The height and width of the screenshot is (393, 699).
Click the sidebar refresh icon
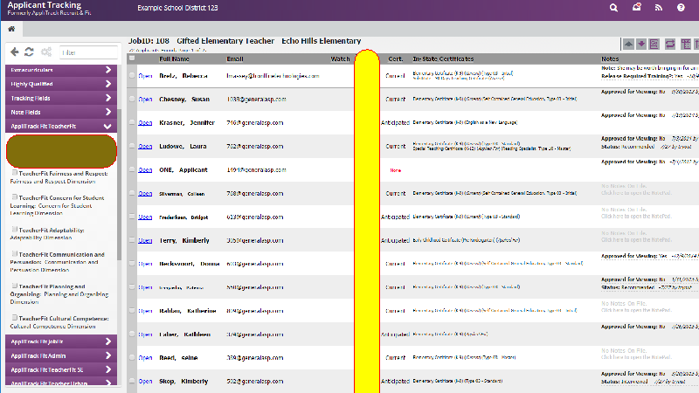click(x=29, y=52)
